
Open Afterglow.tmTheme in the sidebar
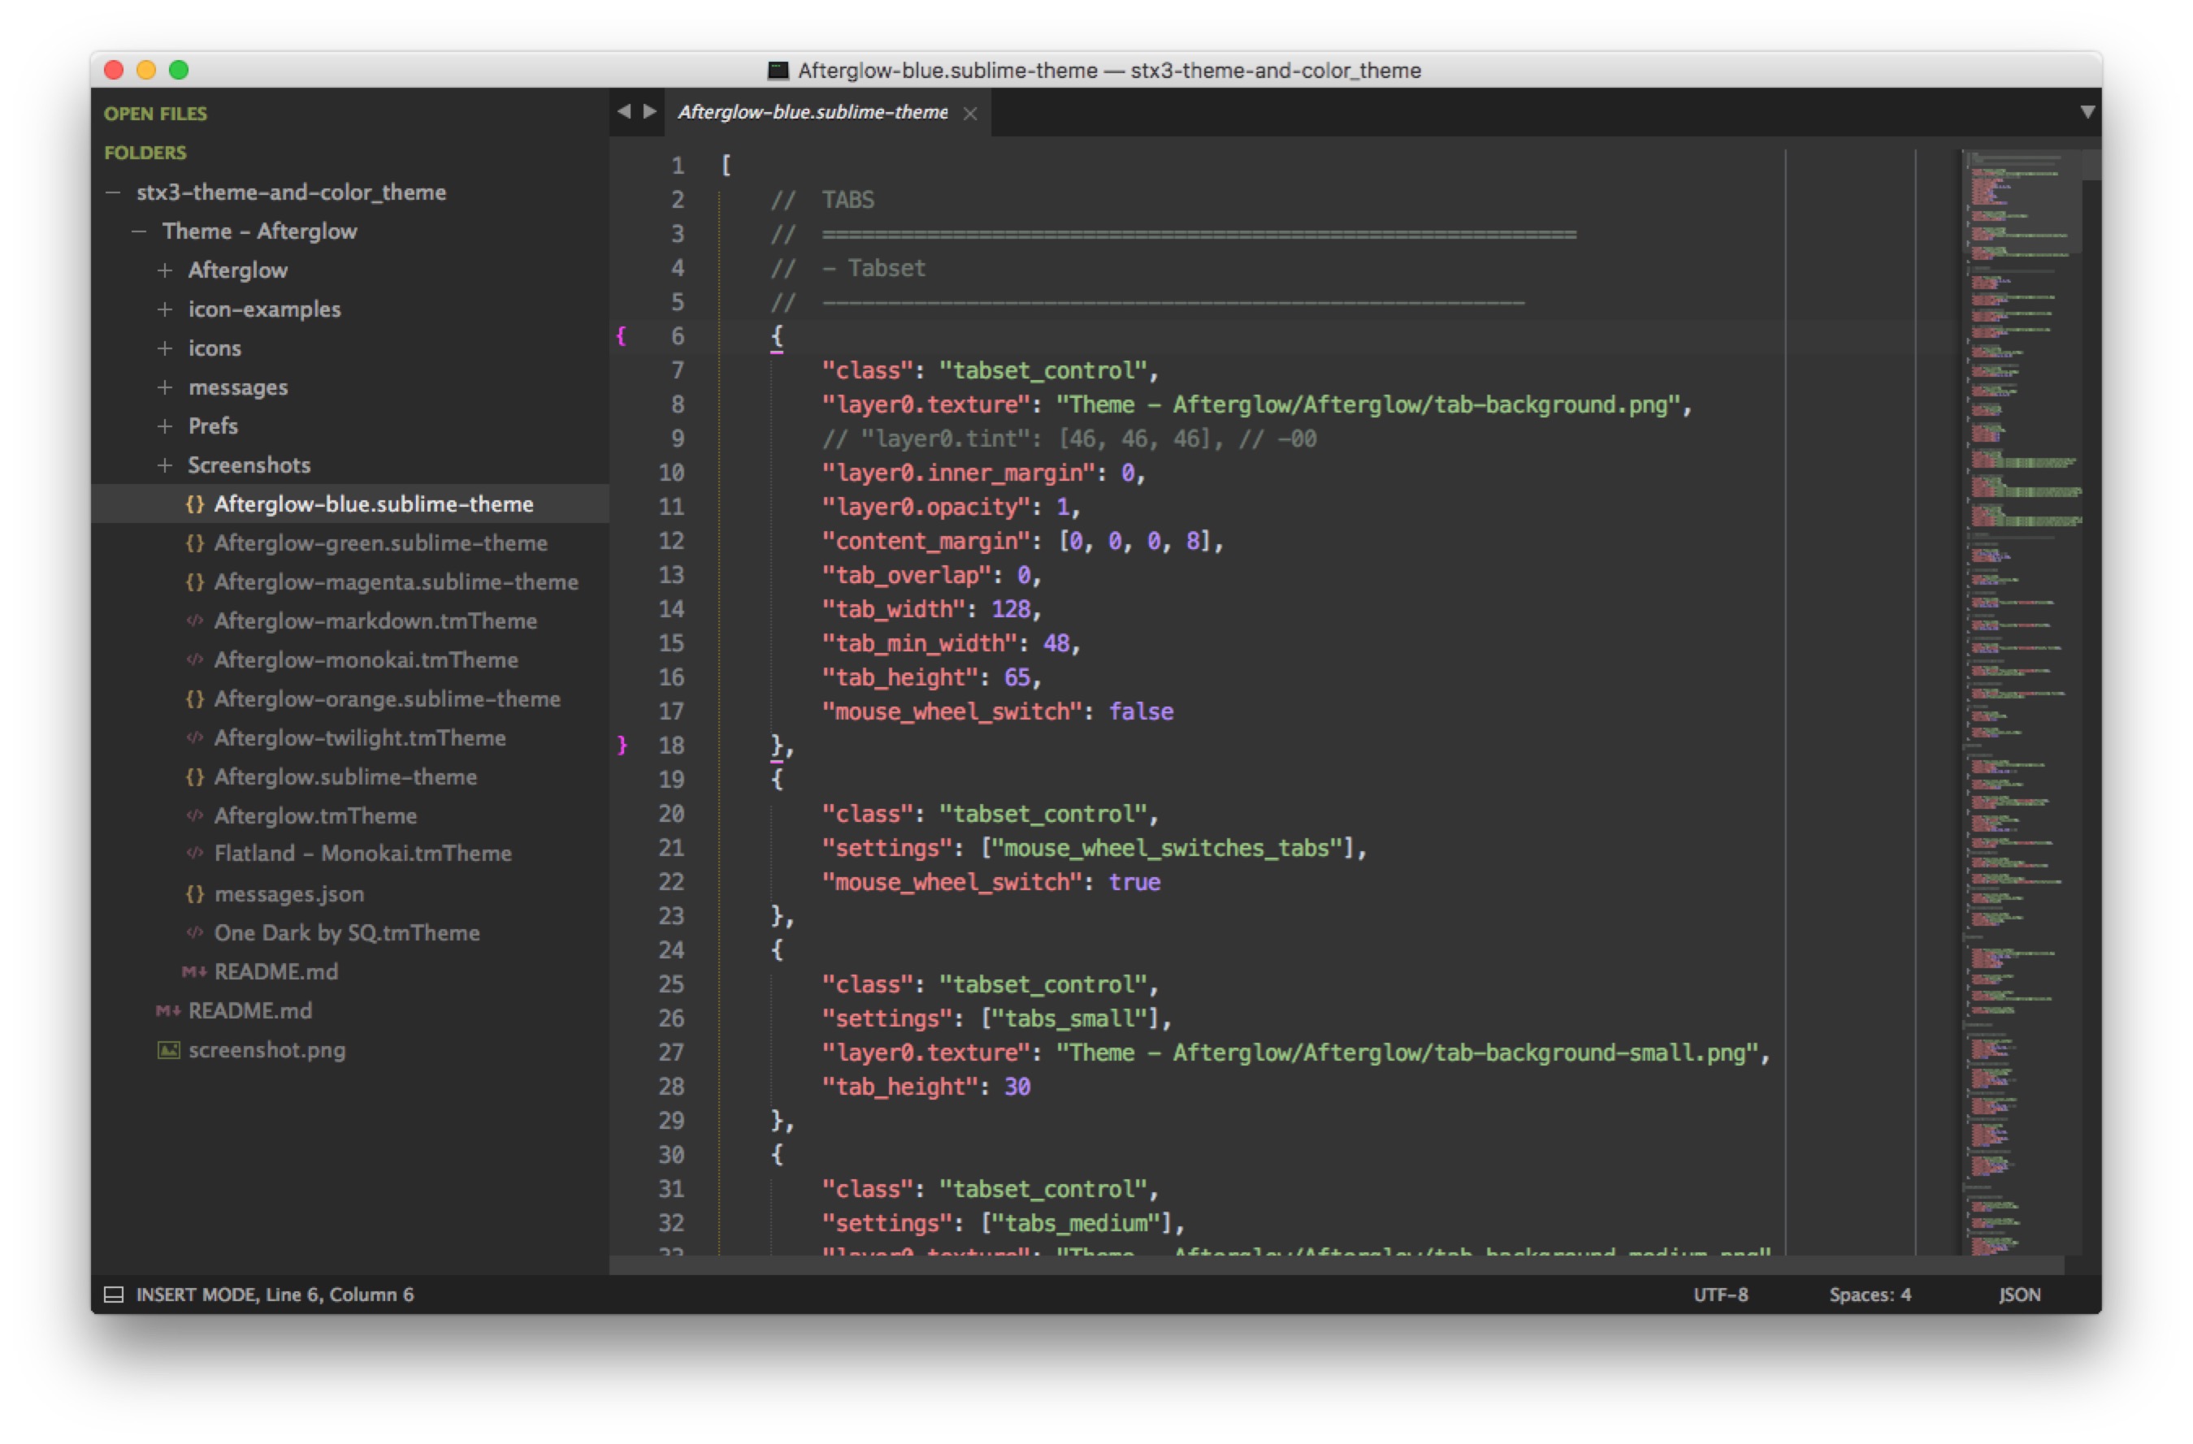[x=315, y=815]
